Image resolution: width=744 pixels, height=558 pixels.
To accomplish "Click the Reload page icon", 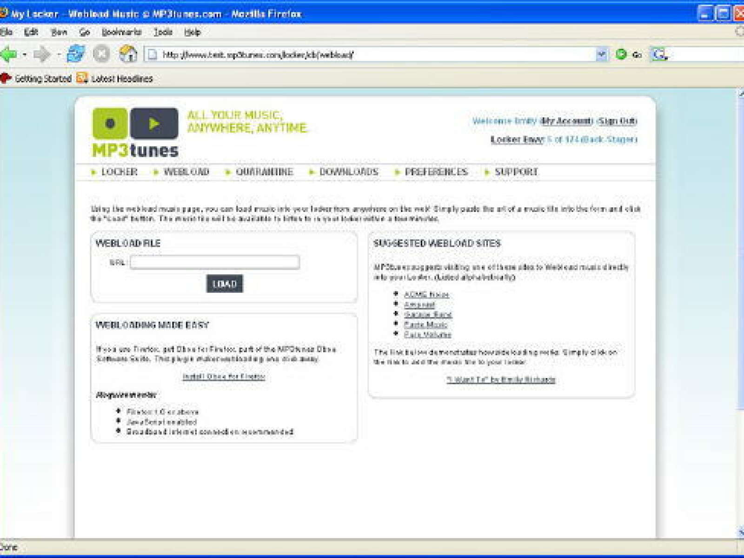I will 76,54.
